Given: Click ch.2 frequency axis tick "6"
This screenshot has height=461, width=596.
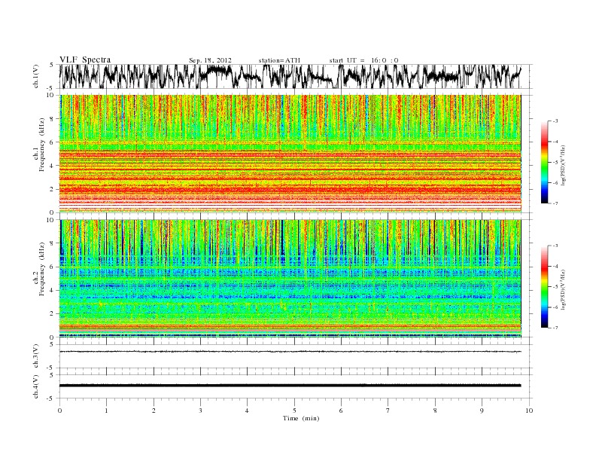Looking at the screenshot, I should click(52, 267).
